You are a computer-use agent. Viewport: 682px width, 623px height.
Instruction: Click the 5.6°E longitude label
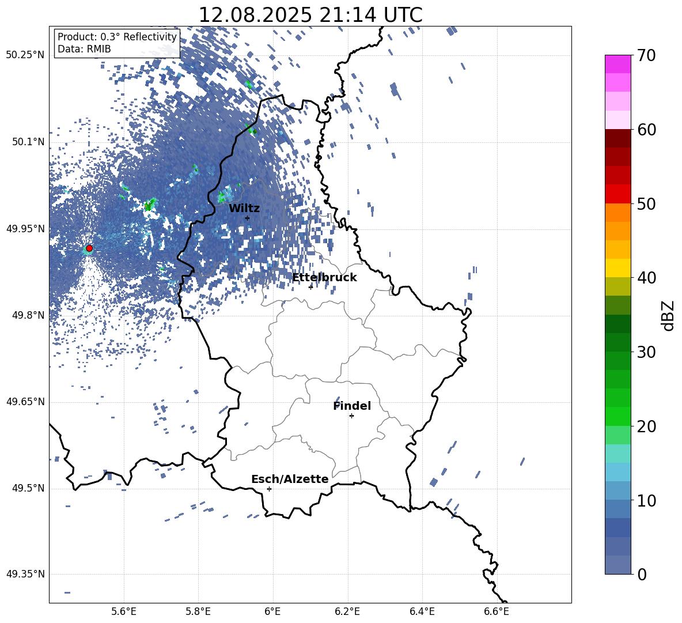124,611
